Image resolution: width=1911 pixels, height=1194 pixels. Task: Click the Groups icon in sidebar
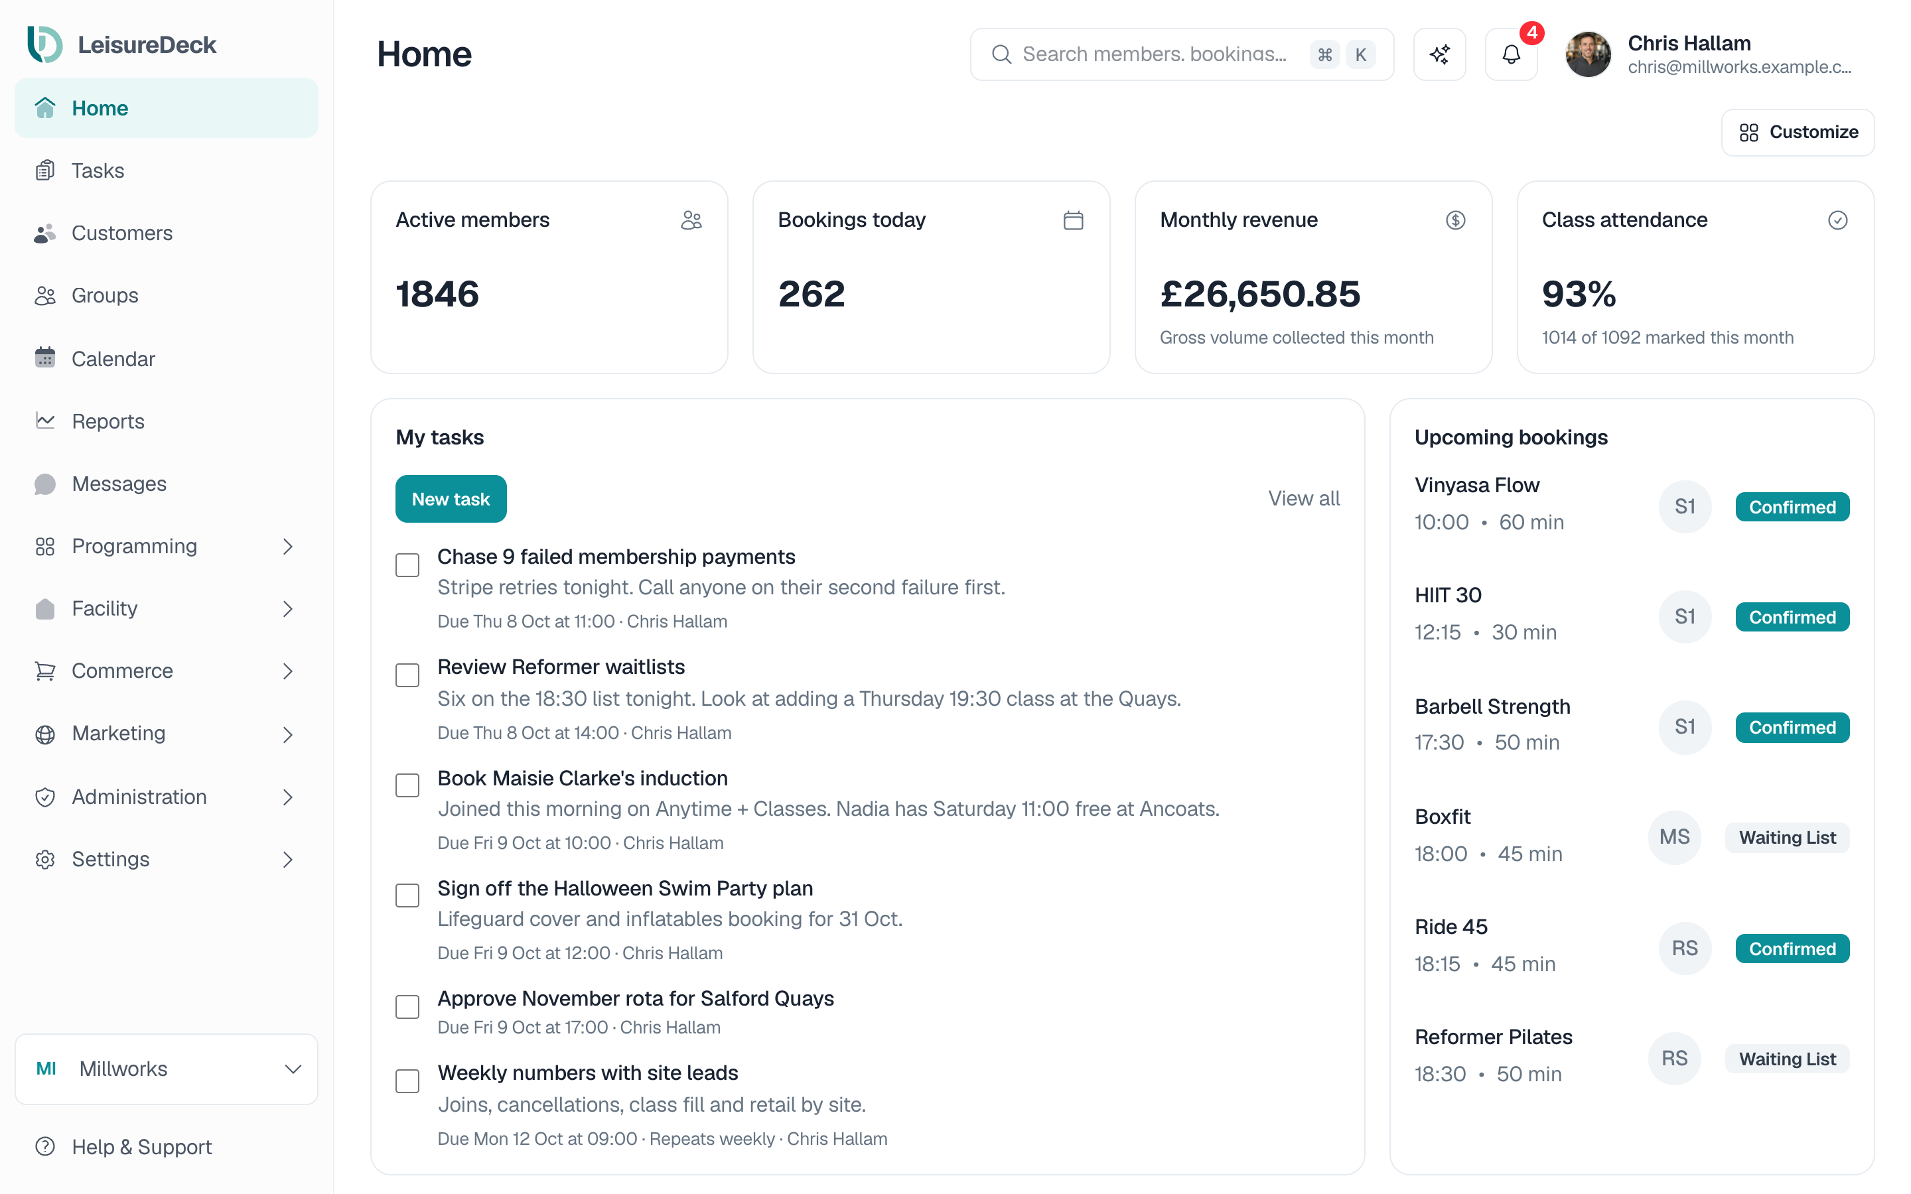tap(45, 295)
